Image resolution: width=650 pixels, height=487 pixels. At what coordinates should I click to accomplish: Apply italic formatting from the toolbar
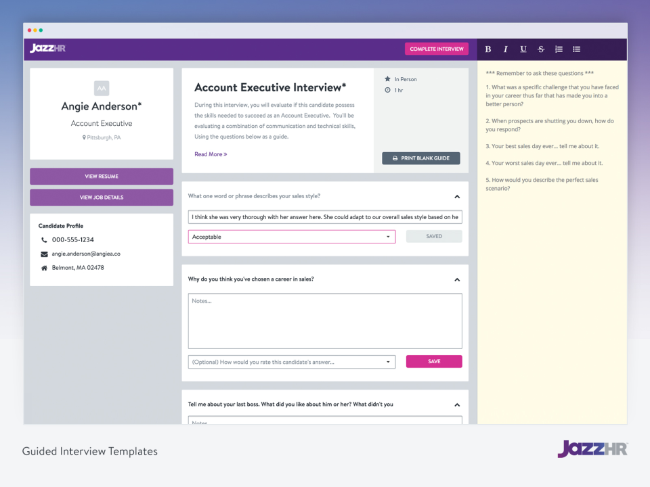coord(505,49)
